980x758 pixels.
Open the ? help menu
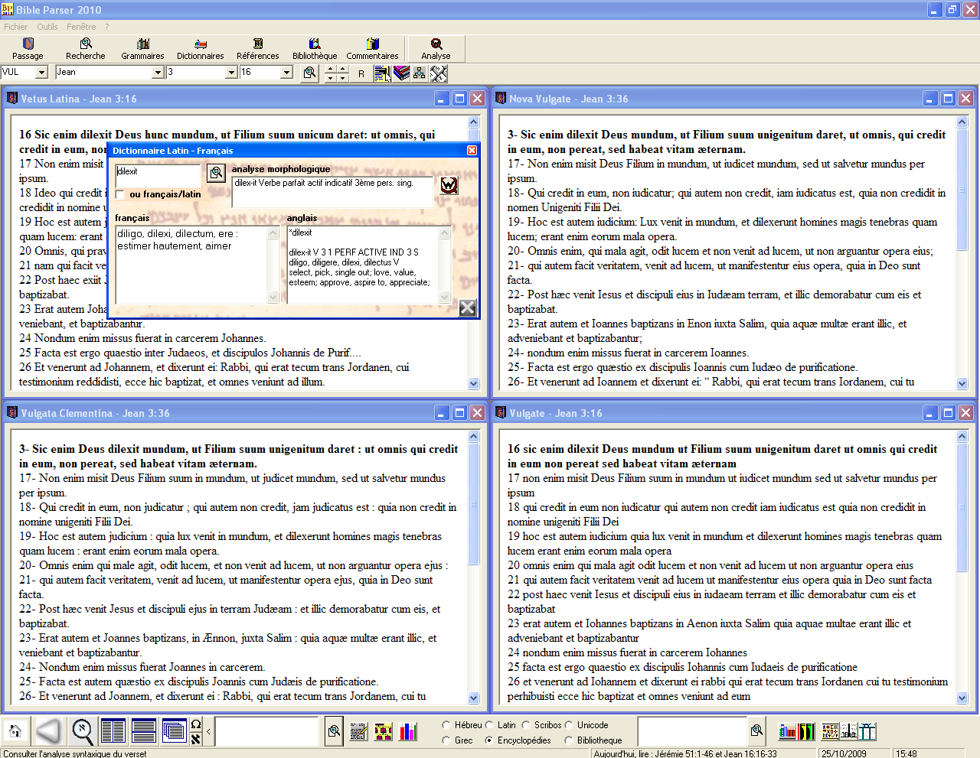[x=107, y=27]
